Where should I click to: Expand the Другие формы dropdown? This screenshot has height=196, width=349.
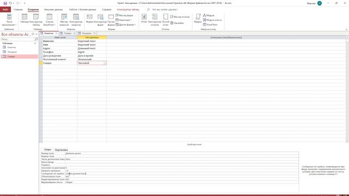click(126, 24)
